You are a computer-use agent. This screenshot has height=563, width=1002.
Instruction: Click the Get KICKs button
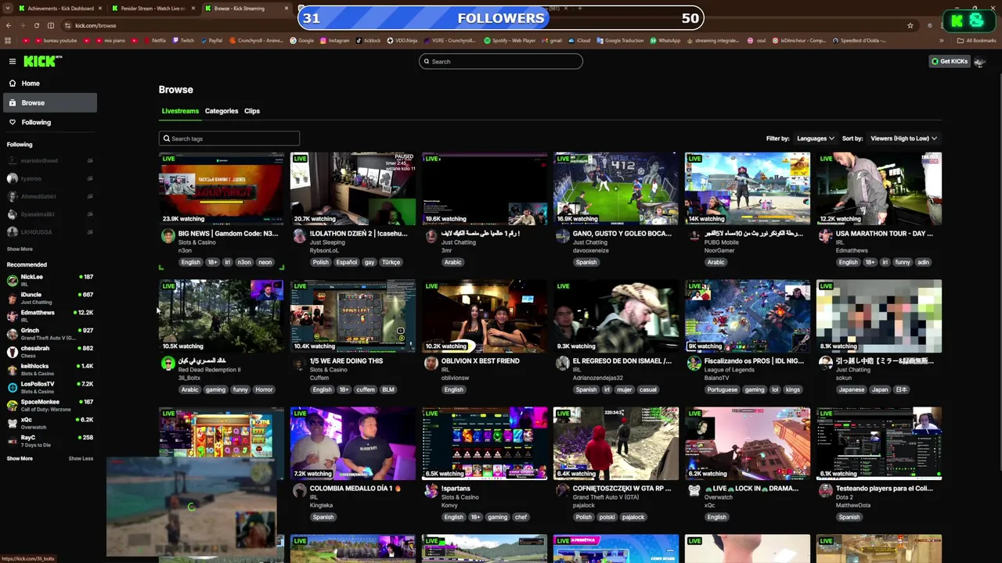tap(949, 61)
